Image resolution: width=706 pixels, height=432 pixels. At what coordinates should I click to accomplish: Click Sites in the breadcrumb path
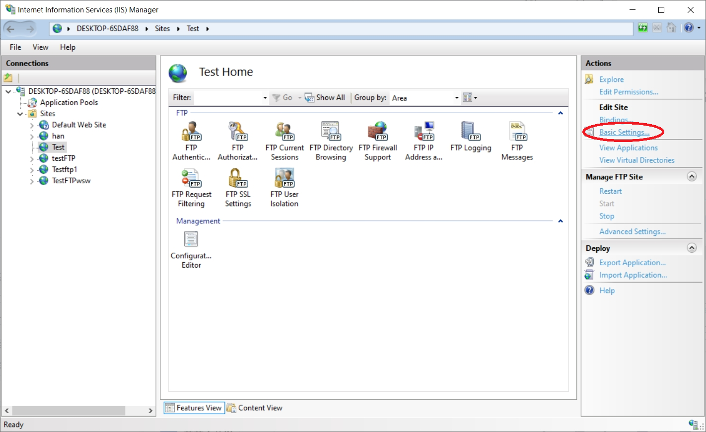(x=162, y=29)
